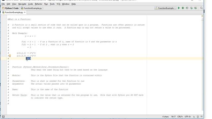
Task: Click the 'g(1,2,3) = 1*2*3' line
Action: pyautogui.click(x=26, y=56)
